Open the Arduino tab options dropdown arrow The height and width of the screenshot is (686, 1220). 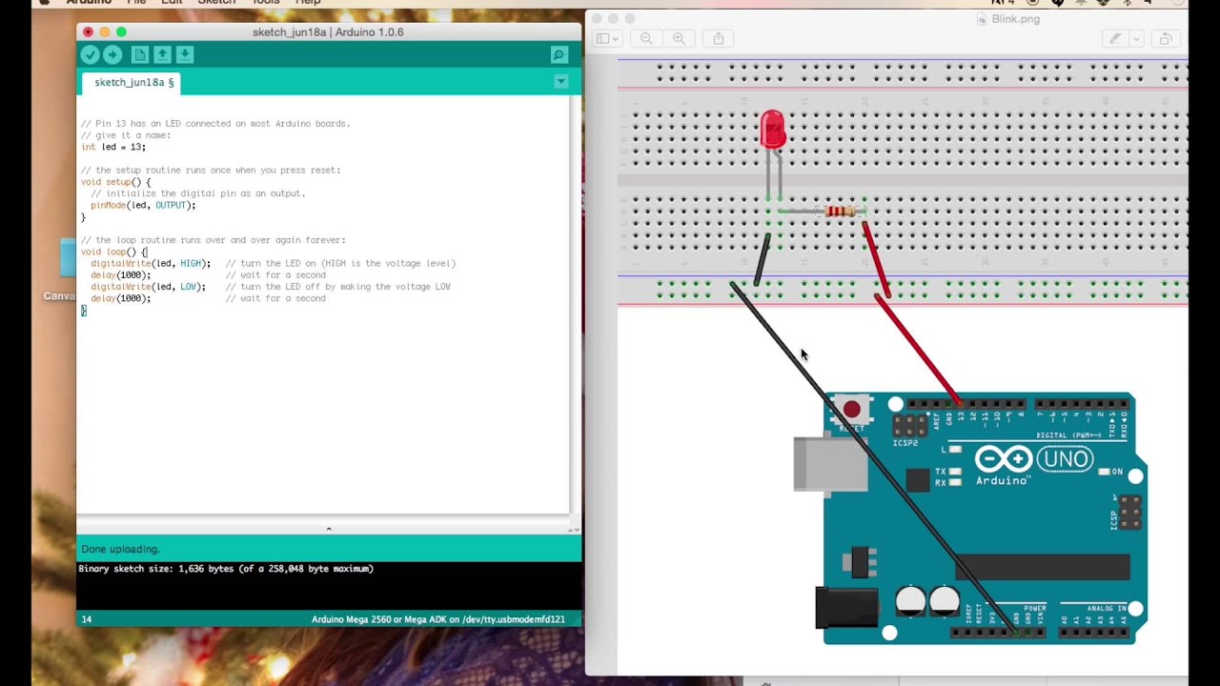coord(560,82)
